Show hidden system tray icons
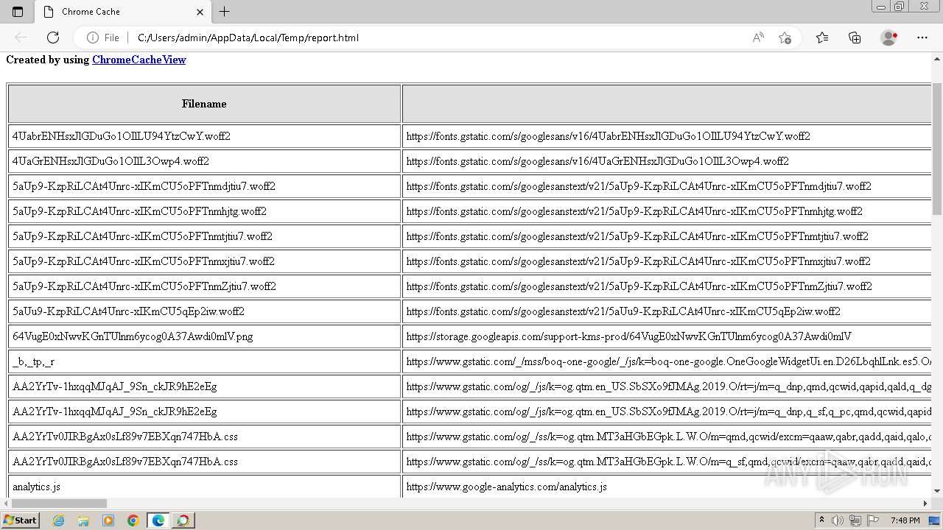The height and width of the screenshot is (530, 943). pyautogui.click(x=821, y=520)
